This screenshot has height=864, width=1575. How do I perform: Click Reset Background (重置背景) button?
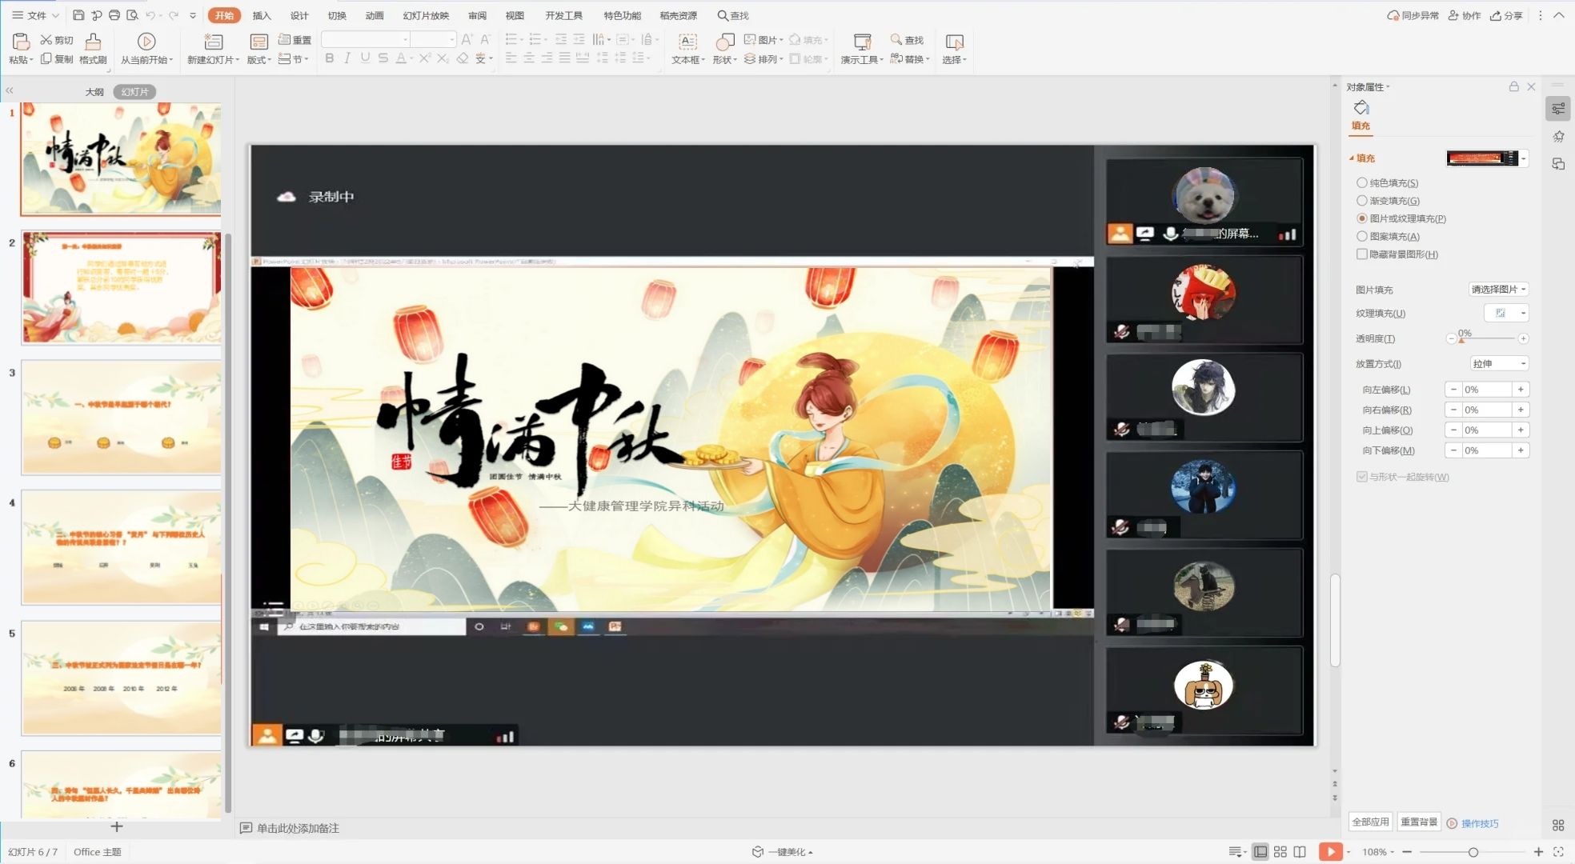click(1418, 822)
